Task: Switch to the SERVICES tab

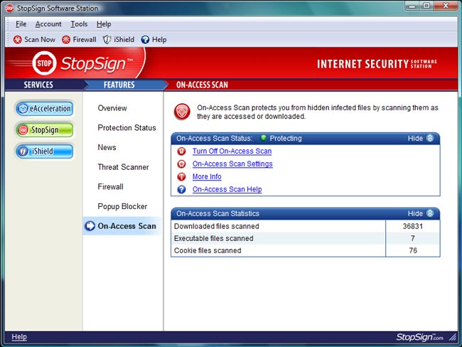Action: [x=38, y=85]
